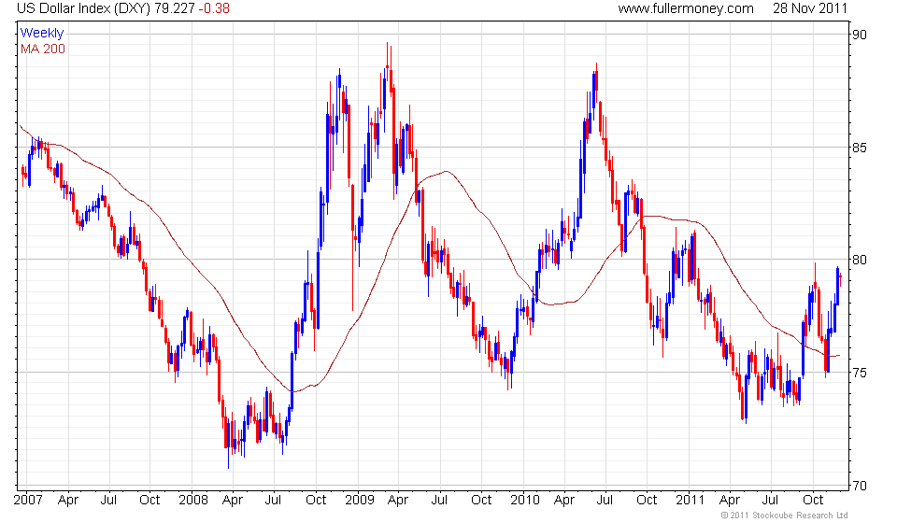
Task: Open the www.fullermoney.com link
Action: pyautogui.click(x=685, y=8)
